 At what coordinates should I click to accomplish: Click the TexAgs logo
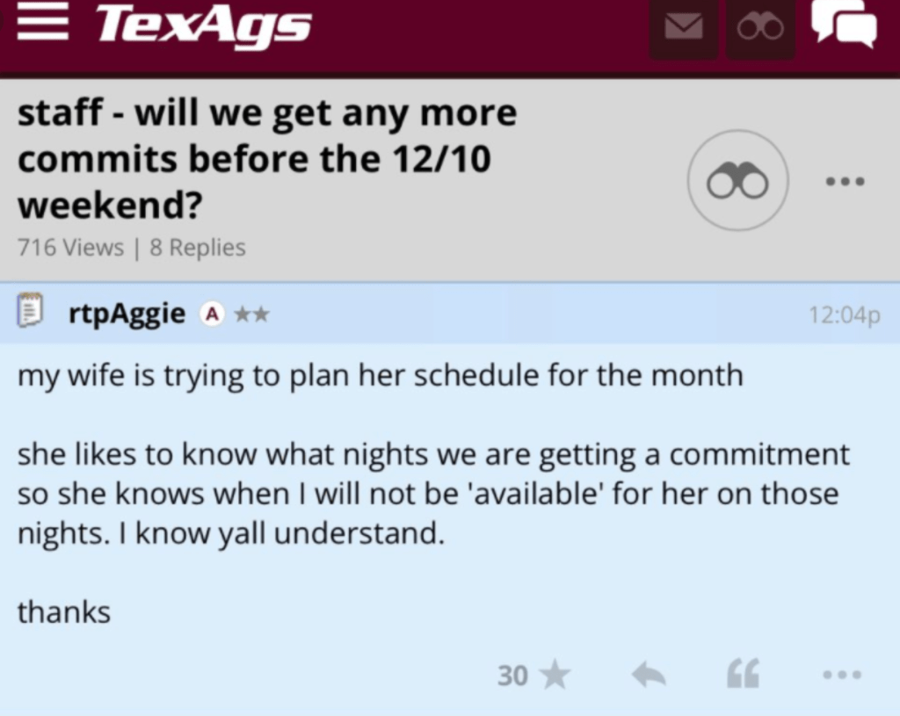(x=204, y=24)
